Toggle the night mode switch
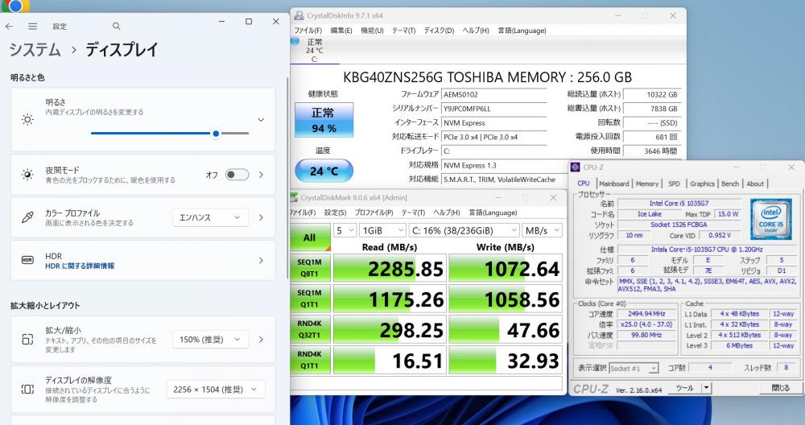805x425 pixels. pyautogui.click(x=237, y=175)
